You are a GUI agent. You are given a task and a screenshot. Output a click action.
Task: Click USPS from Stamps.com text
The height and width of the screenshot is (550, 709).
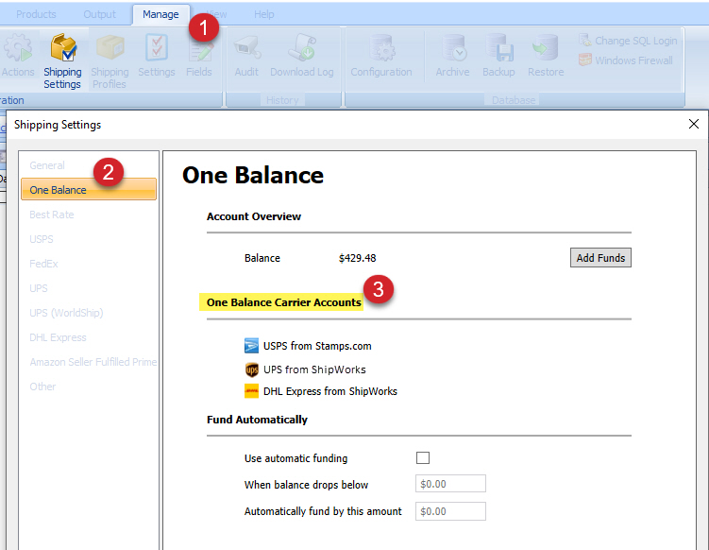click(317, 346)
